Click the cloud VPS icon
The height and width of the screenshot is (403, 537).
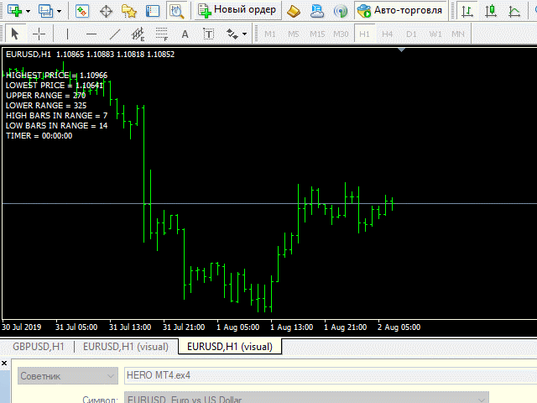click(x=317, y=11)
